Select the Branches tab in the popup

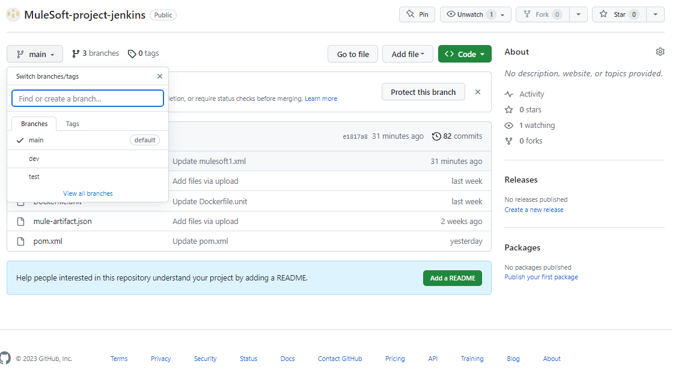(x=34, y=124)
